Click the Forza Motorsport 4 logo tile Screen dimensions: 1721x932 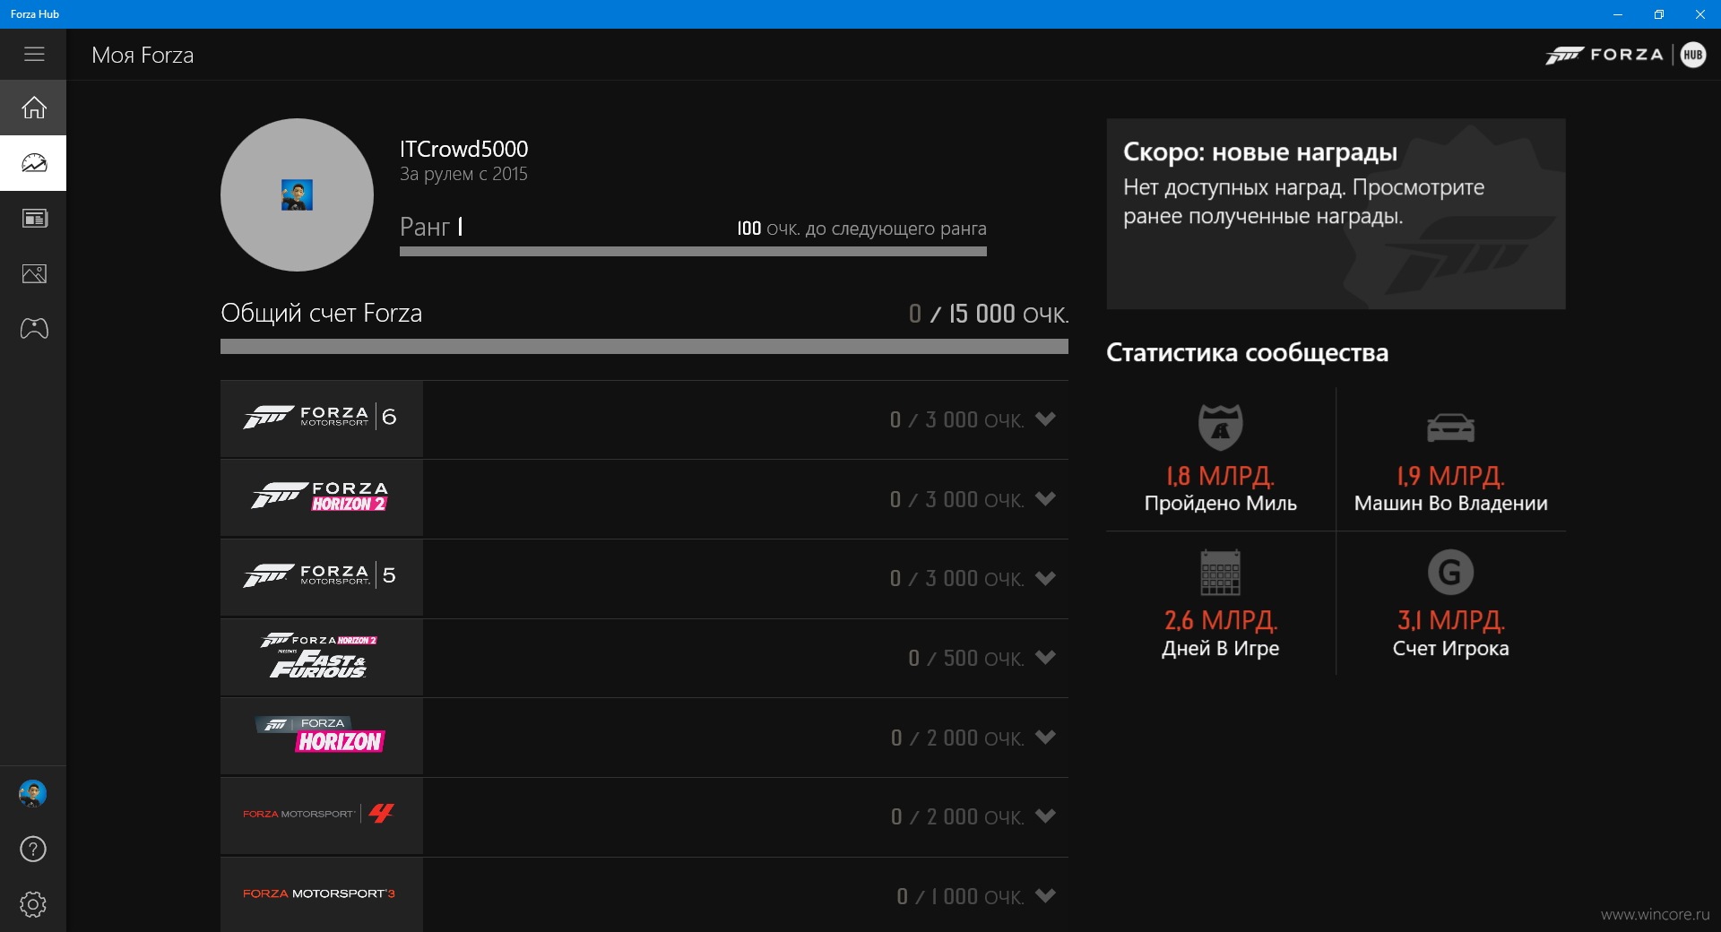322,816
